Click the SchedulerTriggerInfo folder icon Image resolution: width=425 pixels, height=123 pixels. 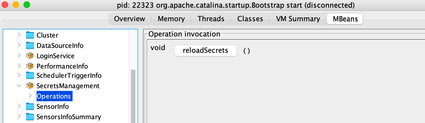pos(30,75)
